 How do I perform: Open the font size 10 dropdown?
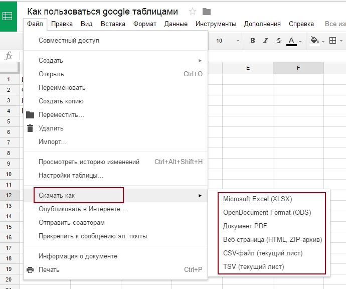click(x=227, y=41)
